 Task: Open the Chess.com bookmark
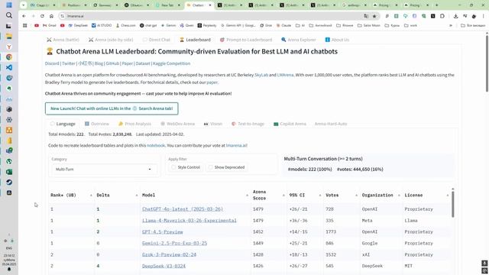[x=125, y=25]
